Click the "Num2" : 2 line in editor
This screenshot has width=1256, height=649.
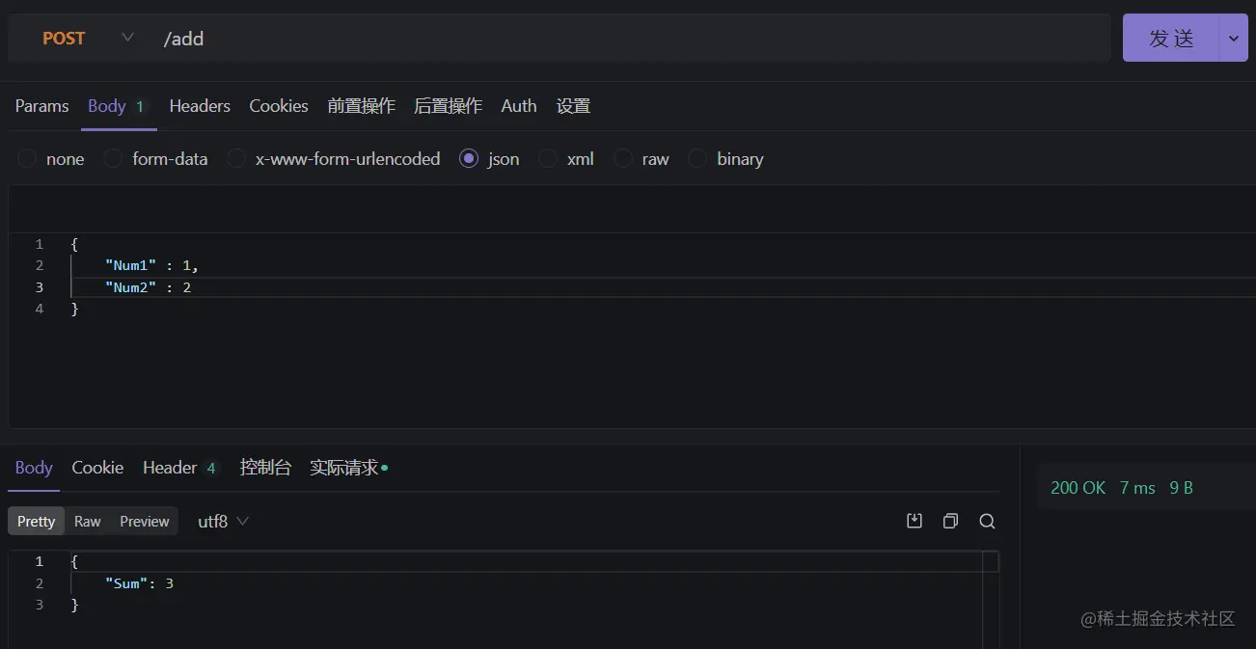[148, 287]
